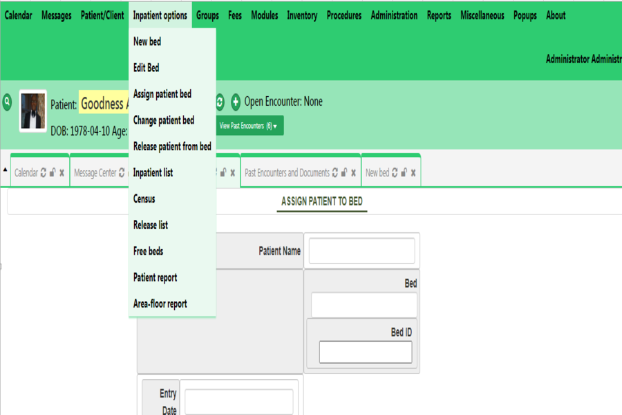Screen dimensions: 622x415
Task: Choose New bed from the Inpatient options dropdown
Action: [172, 41]
